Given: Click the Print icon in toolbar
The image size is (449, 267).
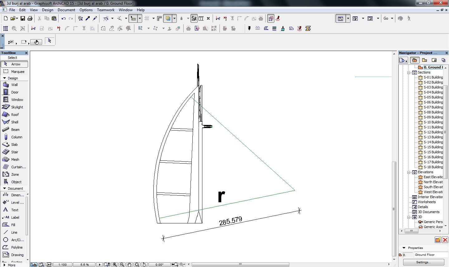Looking at the screenshot, I should [x=30, y=19].
